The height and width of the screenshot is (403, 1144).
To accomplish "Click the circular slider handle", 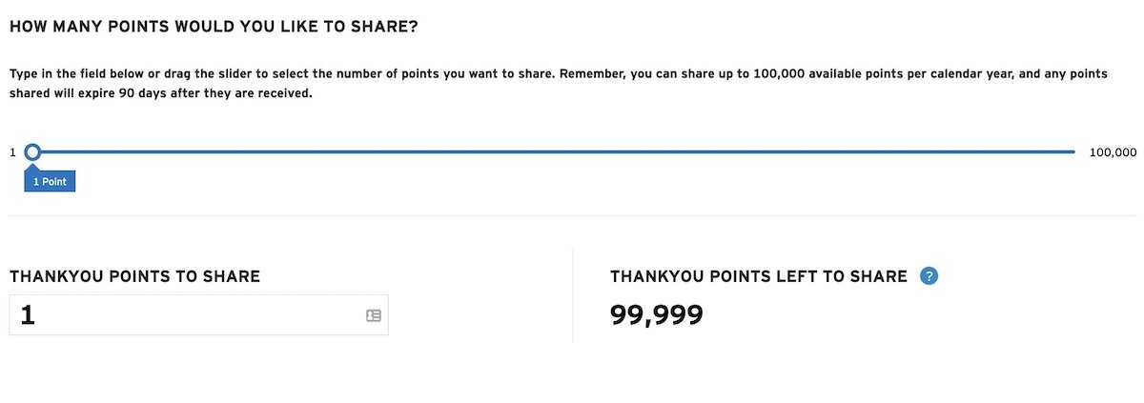I will click(x=32, y=152).
